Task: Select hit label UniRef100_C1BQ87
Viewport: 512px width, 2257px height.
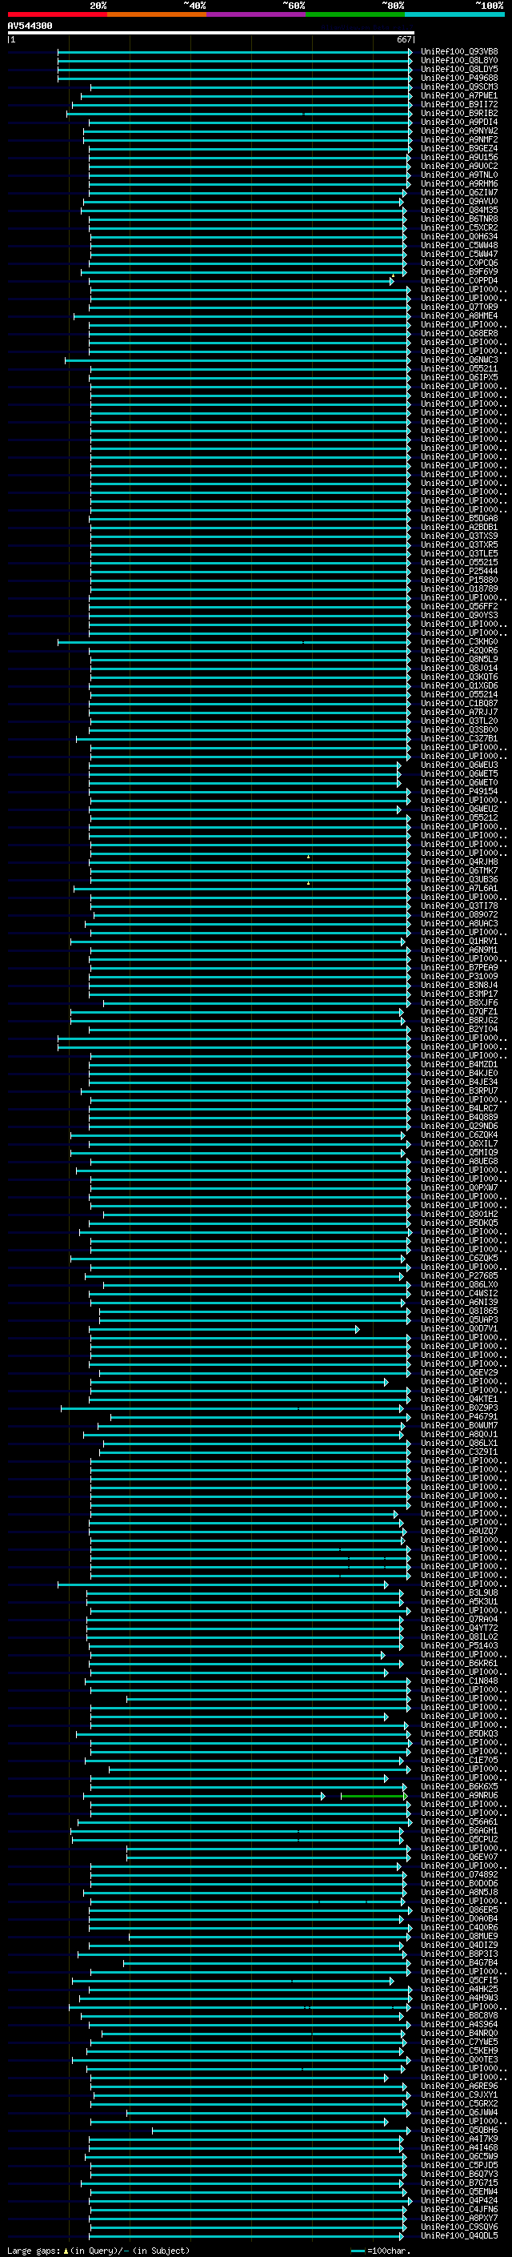Action: [x=459, y=704]
